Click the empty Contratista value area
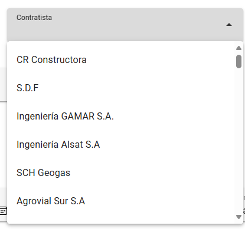This screenshot has width=245, height=229. [x=118, y=29]
